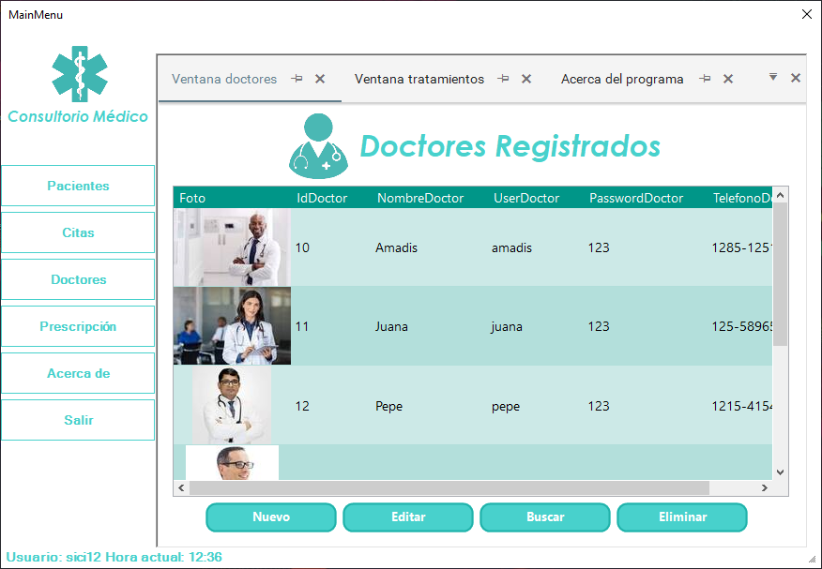The image size is (822, 569).
Task: Pin the Ventana tratamientos tab
Action: 503,79
